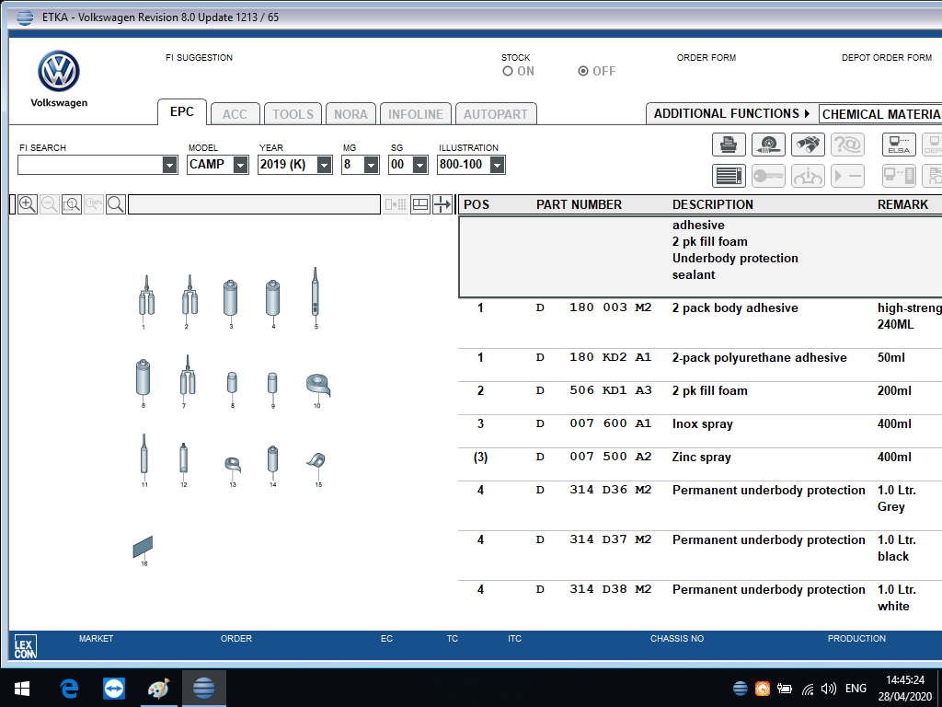Switch to the INFOLINE tab
The width and height of the screenshot is (942, 707).
click(x=416, y=114)
